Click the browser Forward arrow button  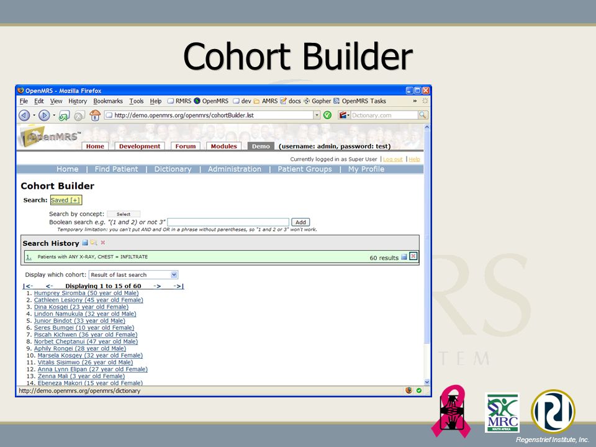pos(44,115)
